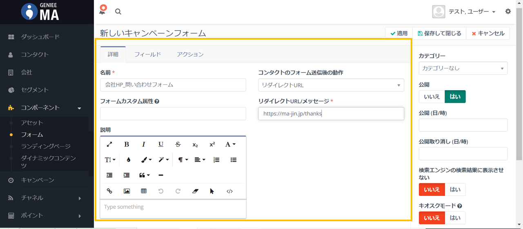Insert a table in the editor

coord(144,191)
